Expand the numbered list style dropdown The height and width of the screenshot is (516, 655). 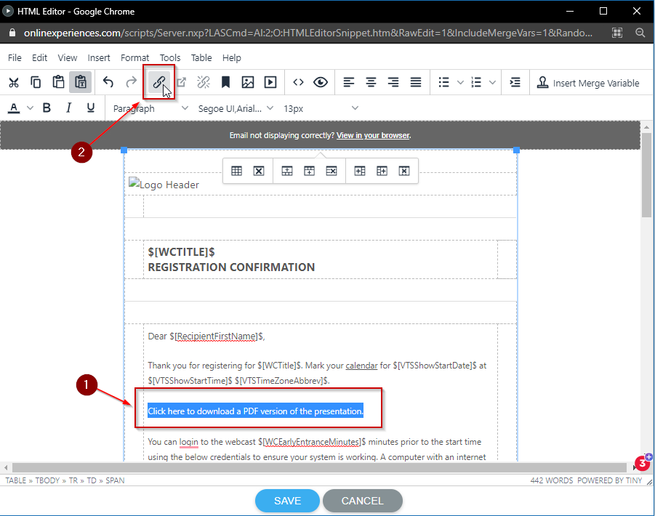[x=492, y=82]
